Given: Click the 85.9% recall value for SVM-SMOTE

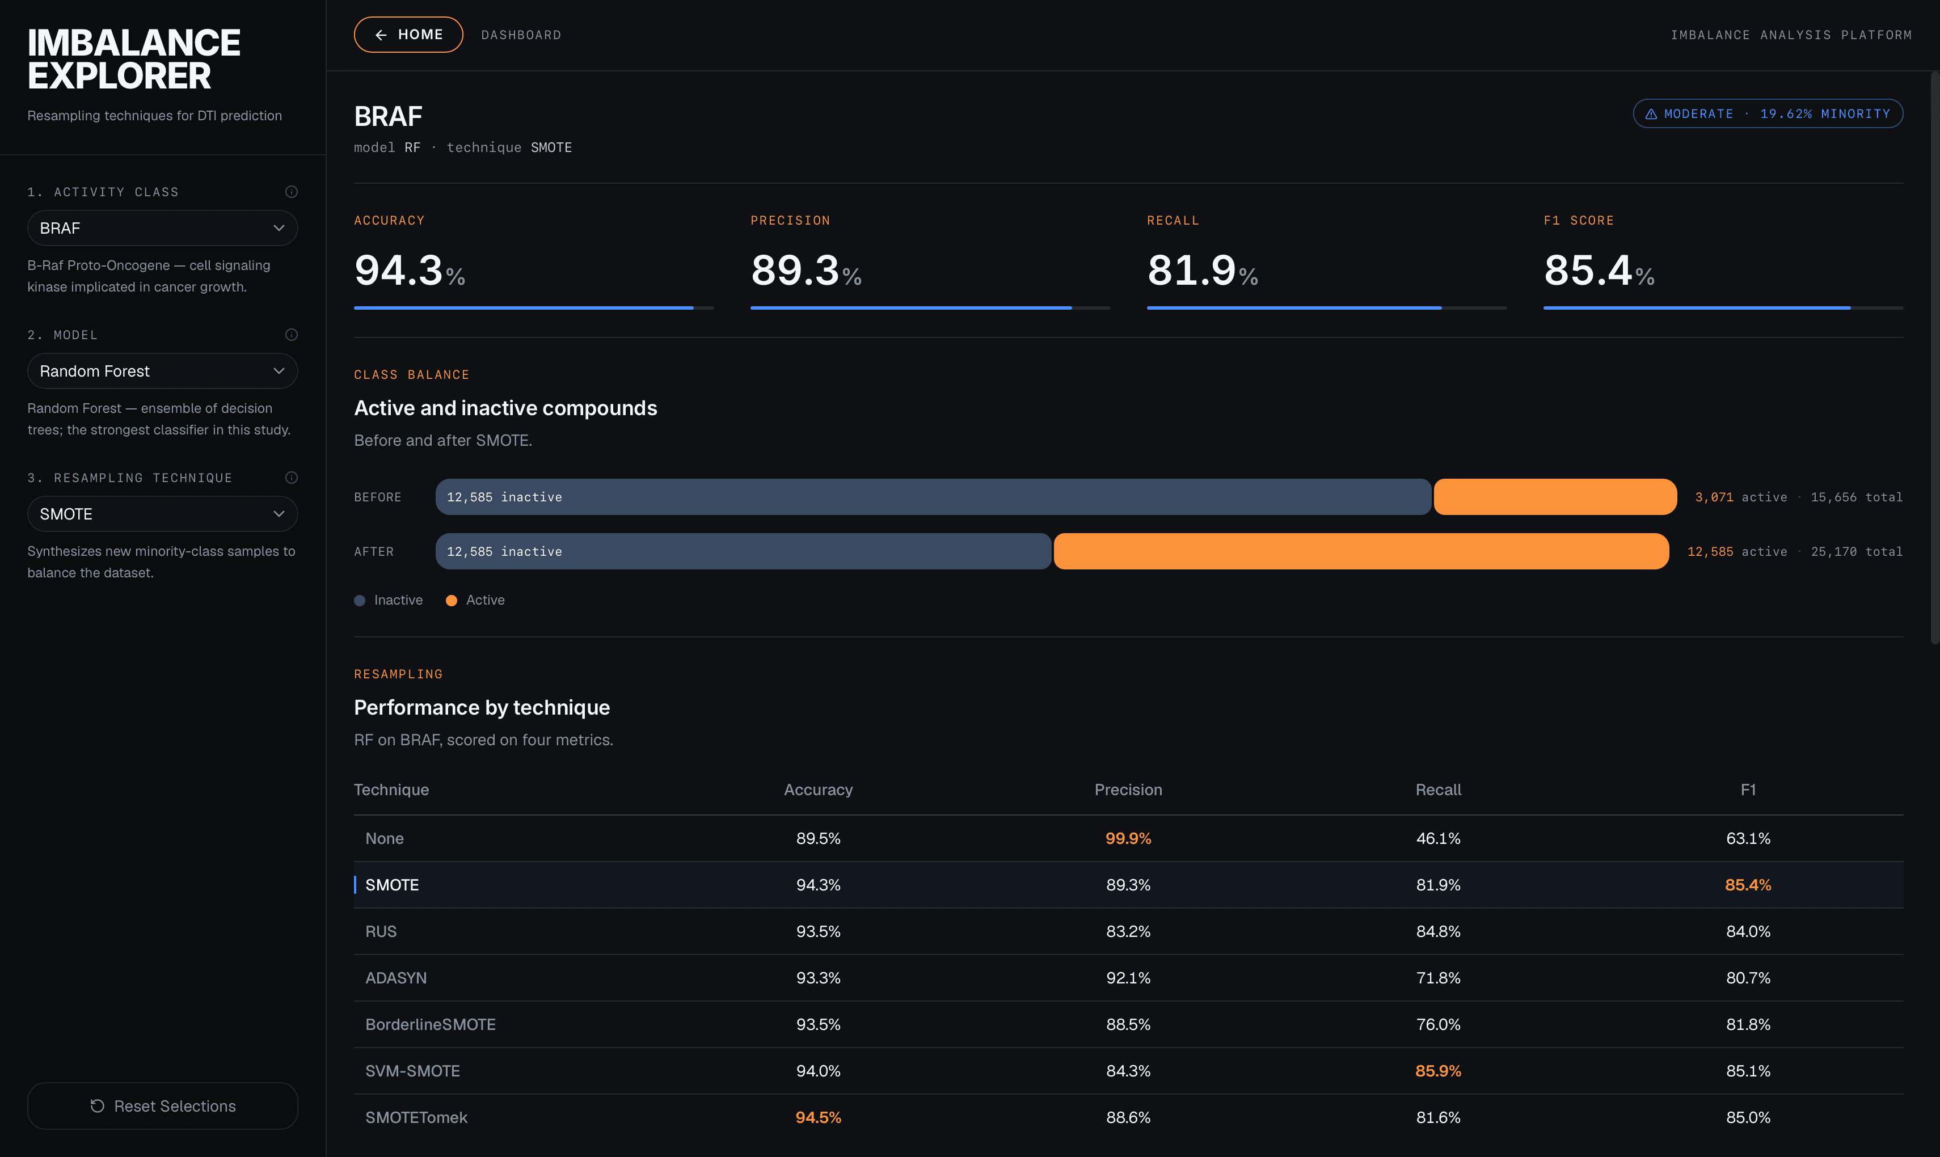Looking at the screenshot, I should coord(1438,1070).
